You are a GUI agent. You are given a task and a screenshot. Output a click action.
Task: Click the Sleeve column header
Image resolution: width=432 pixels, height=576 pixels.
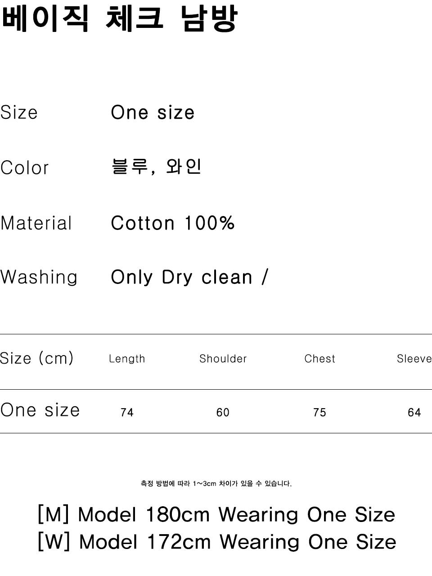tap(414, 359)
